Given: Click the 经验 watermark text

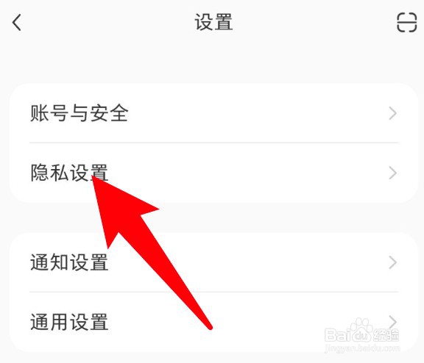Looking at the screenshot, I should point(386,335).
